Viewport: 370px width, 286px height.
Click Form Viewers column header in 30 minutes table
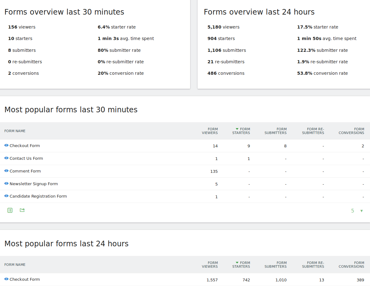coord(210,131)
